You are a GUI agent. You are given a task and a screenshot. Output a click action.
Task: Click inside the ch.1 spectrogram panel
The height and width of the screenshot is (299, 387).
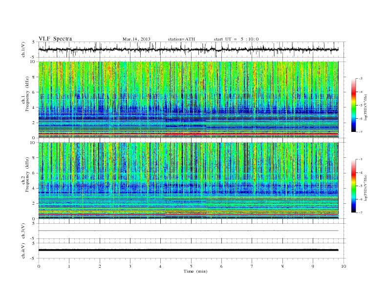[188, 100]
